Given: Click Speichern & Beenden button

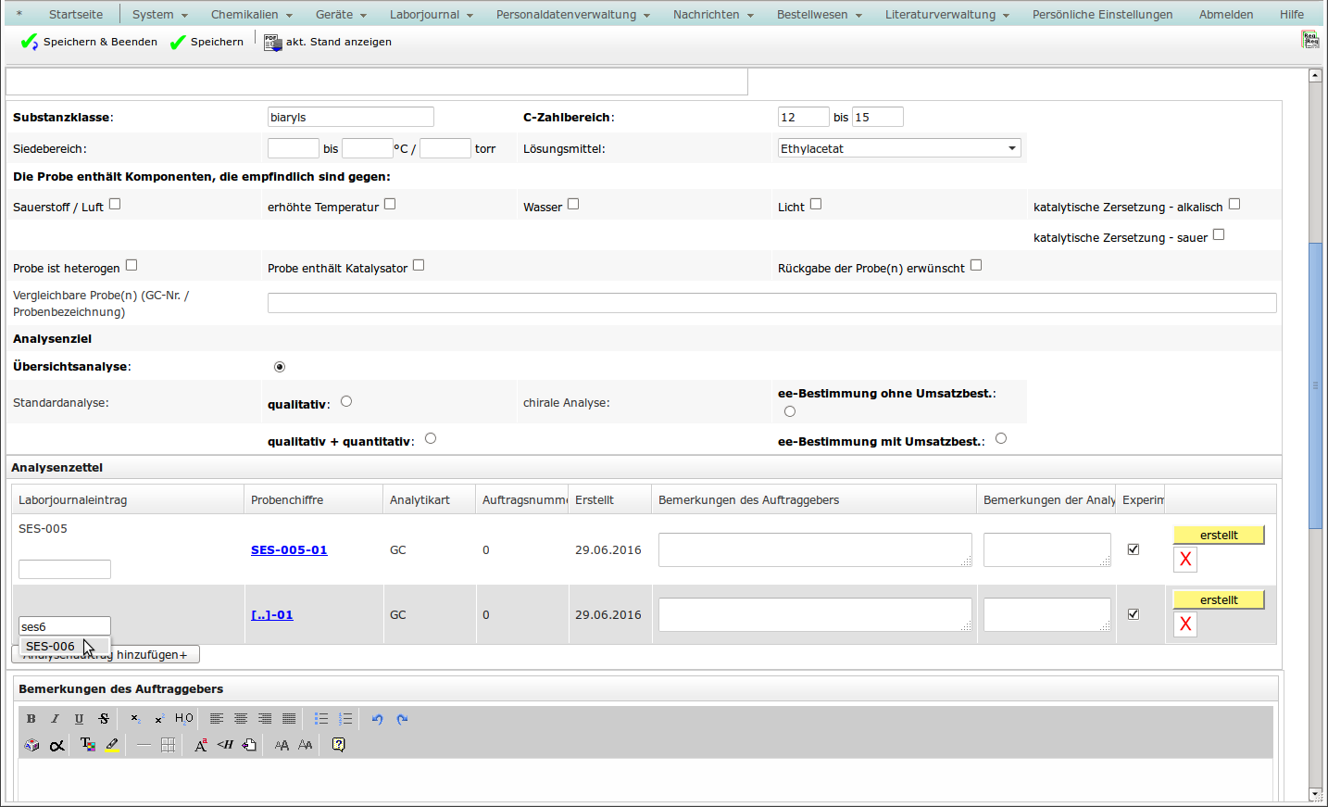Looking at the screenshot, I should pyautogui.click(x=90, y=43).
